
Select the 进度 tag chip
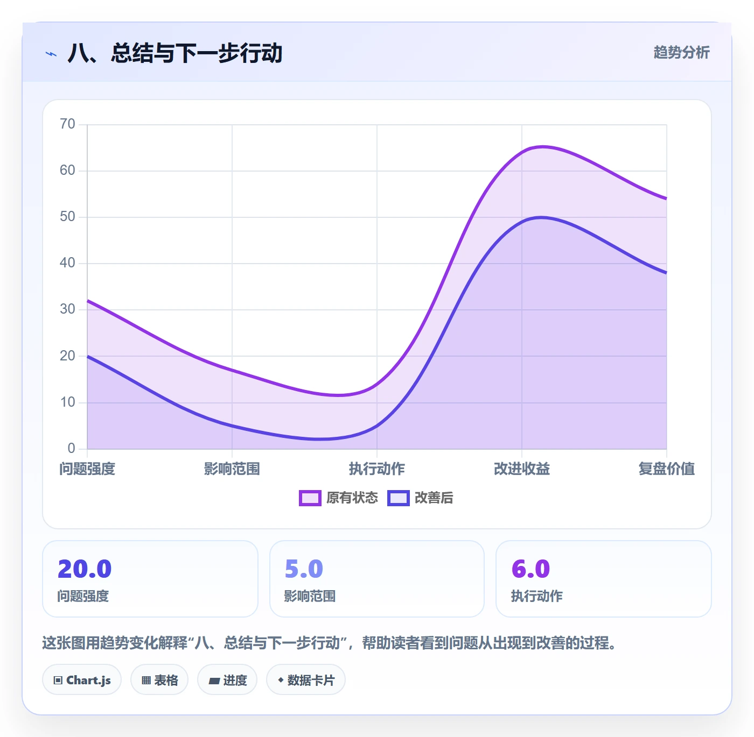coord(227,680)
